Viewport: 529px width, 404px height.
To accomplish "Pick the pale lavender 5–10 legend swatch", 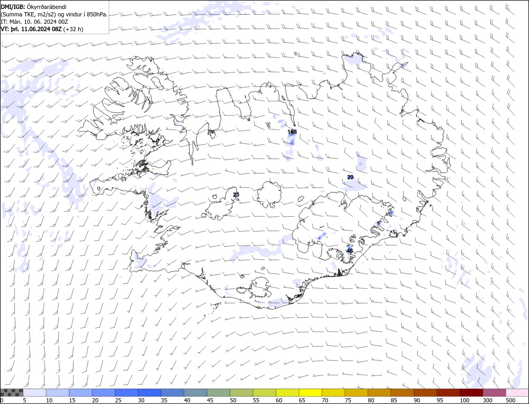I will click(35, 392).
